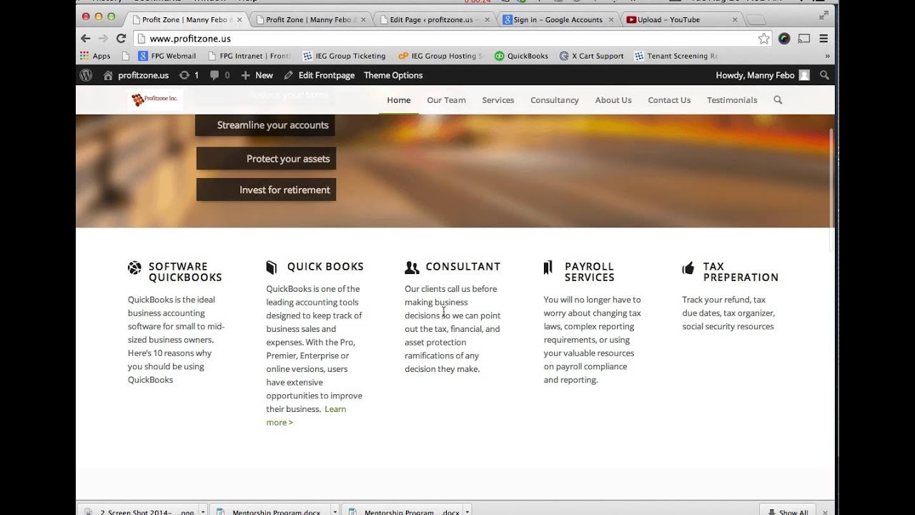Open About Us in the site navigation
The image size is (915, 515).
click(613, 100)
